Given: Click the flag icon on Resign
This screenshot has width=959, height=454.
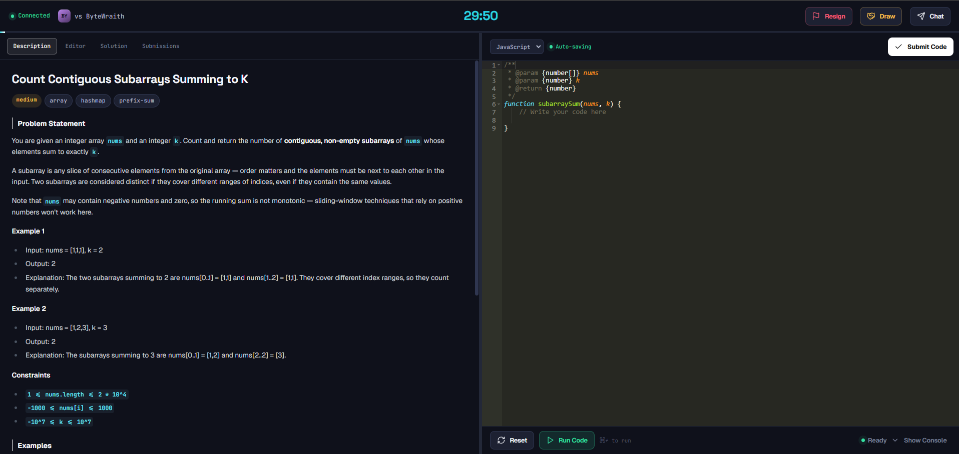Looking at the screenshot, I should click(816, 16).
